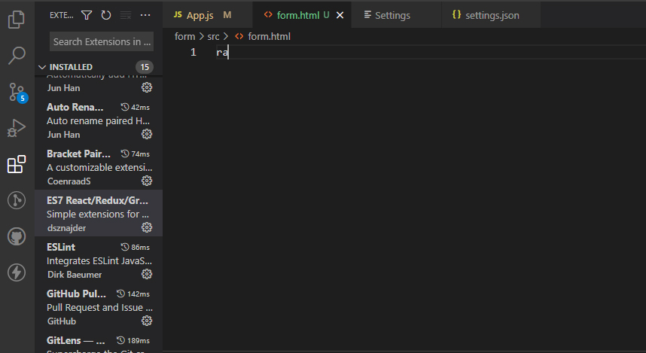
Task: Switch to the App.js tab
Action: point(200,15)
